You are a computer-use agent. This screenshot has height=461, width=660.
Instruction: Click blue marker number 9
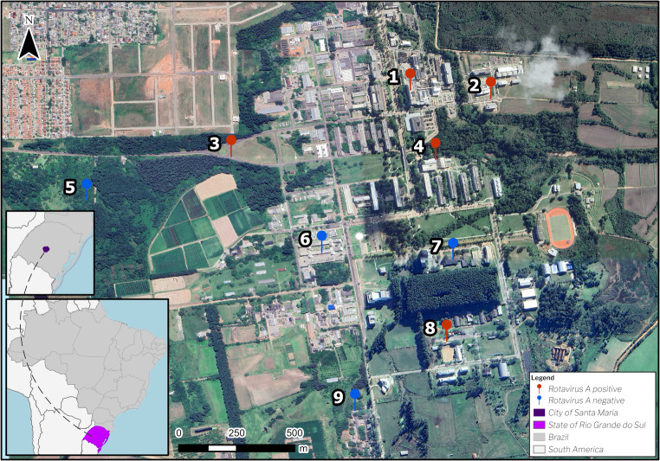click(x=355, y=400)
